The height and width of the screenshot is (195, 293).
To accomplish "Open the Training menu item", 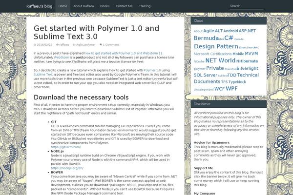I will coord(145,6).
